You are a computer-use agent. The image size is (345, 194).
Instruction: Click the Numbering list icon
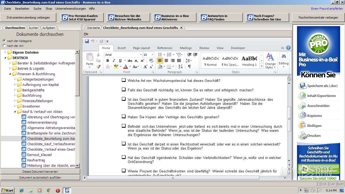coord(170,55)
